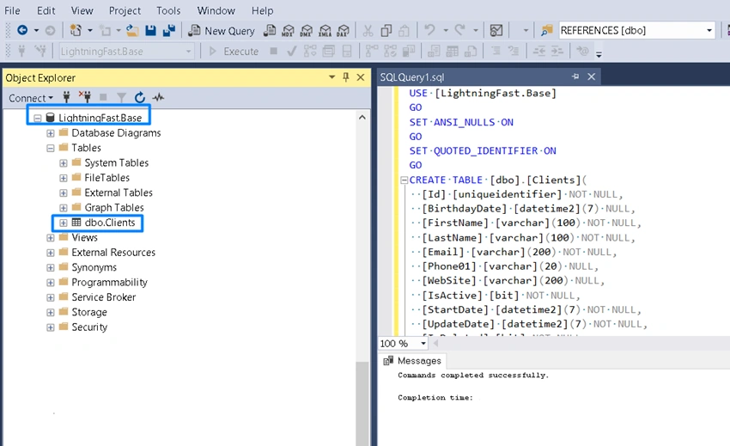Click the Change Connection icon
This screenshot has height=446, width=730.
coord(40,51)
